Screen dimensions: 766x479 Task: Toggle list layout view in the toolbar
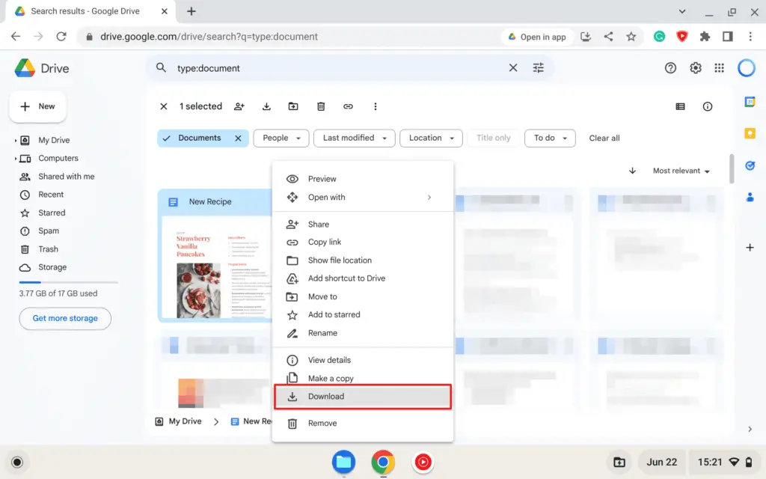coord(679,106)
